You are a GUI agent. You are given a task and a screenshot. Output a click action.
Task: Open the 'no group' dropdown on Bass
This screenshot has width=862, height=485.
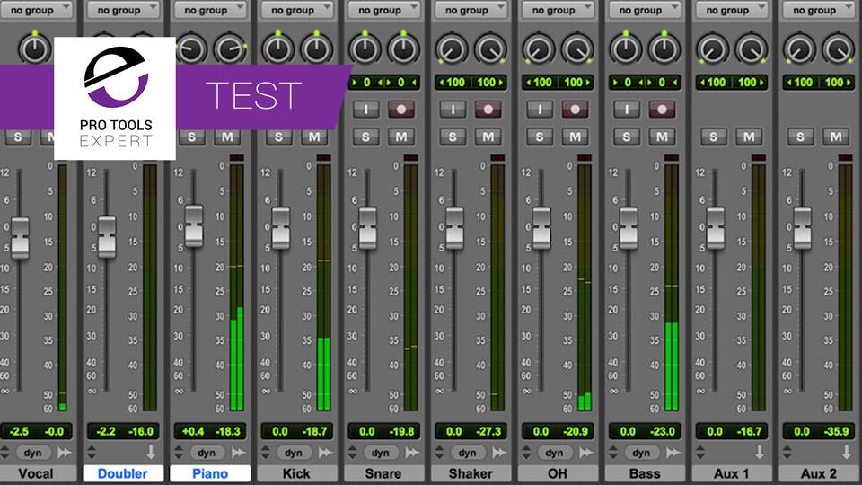point(645,10)
